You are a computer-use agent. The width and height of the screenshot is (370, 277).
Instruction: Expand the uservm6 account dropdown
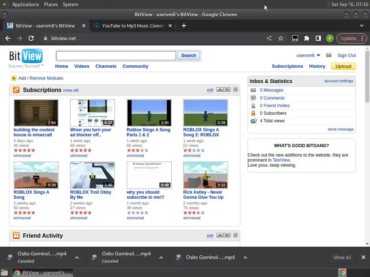[x=319, y=55]
